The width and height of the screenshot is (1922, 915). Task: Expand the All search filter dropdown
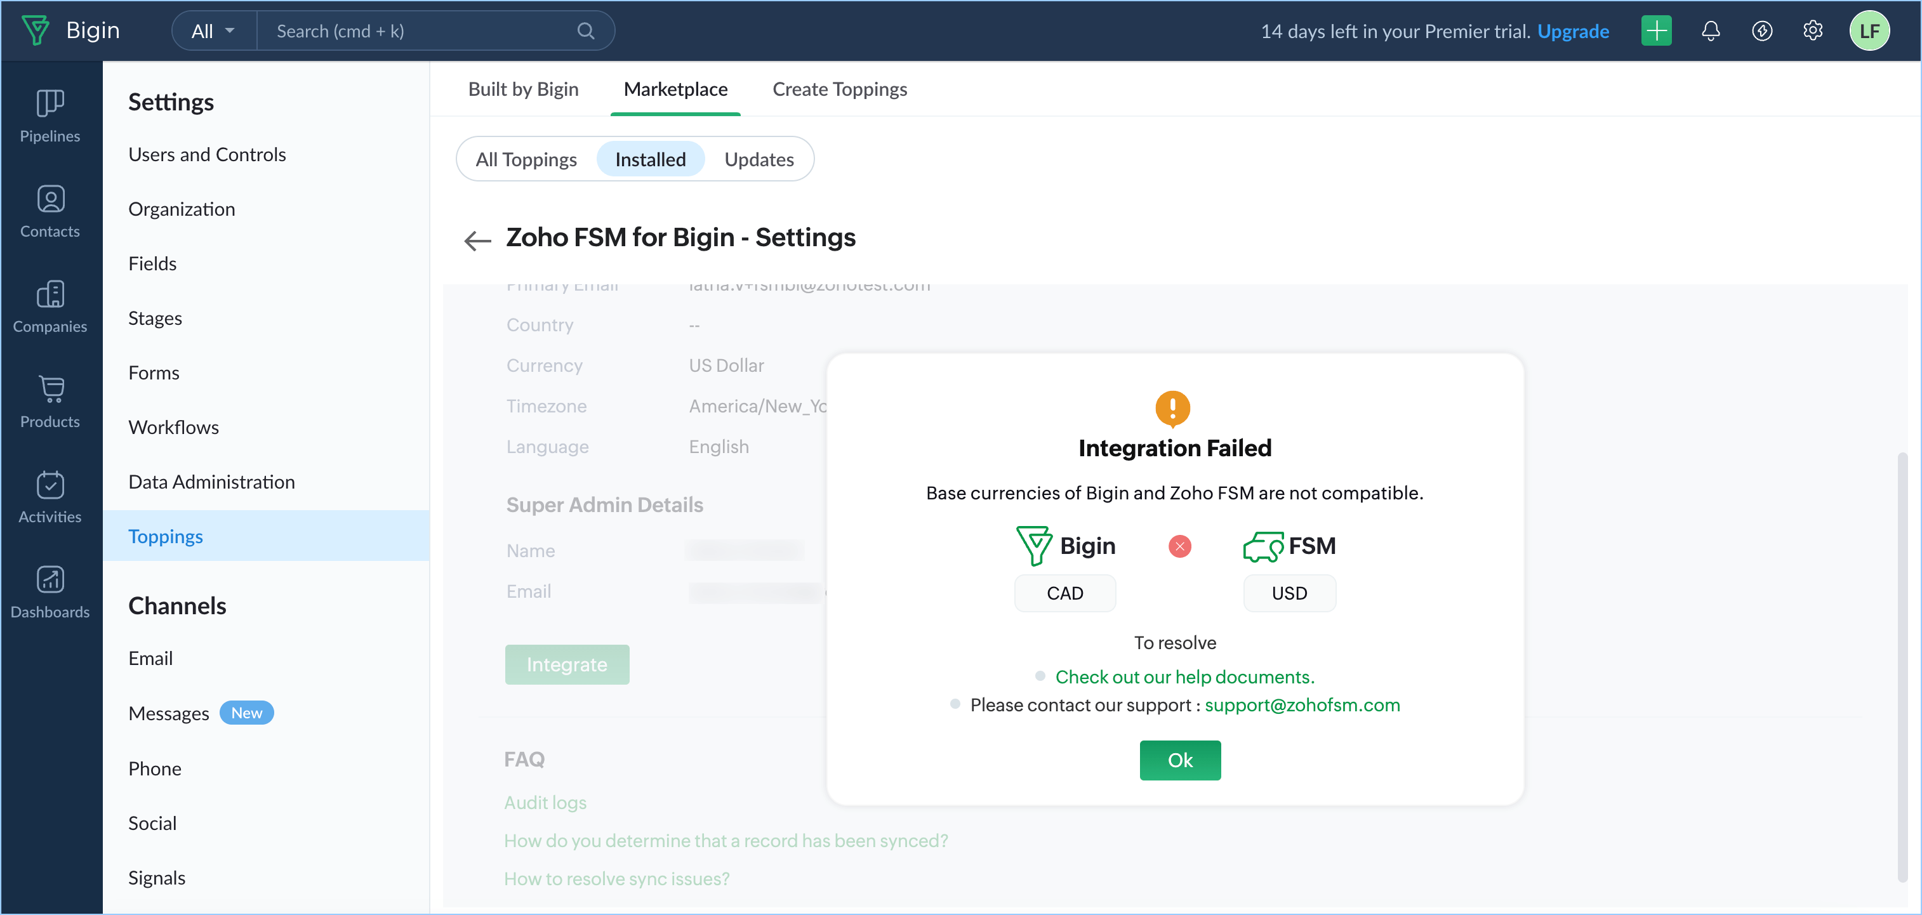(x=213, y=30)
